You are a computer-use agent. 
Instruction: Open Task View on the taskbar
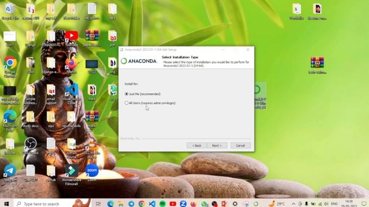point(98,204)
